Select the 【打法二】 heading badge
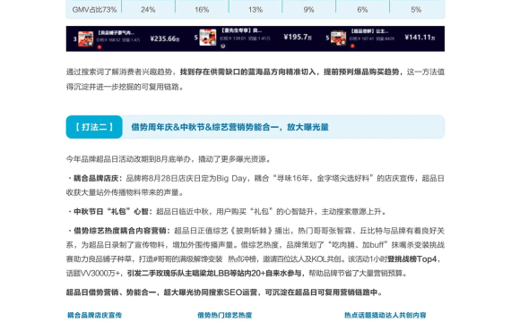Image resolution: width=511 pixels, height=322 pixels. [x=94, y=127]
